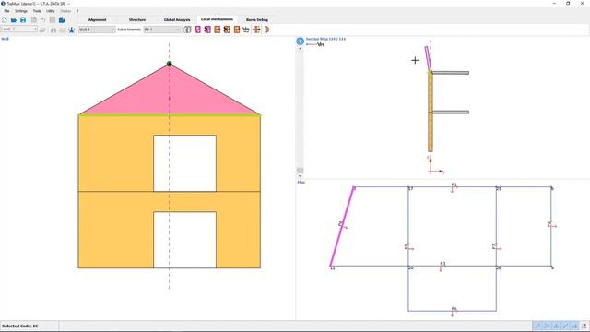Click the diagonal line snap icon in status bar
Image resolution: width=590 pixels, height=332 pixels.
[x=565, y=326]
